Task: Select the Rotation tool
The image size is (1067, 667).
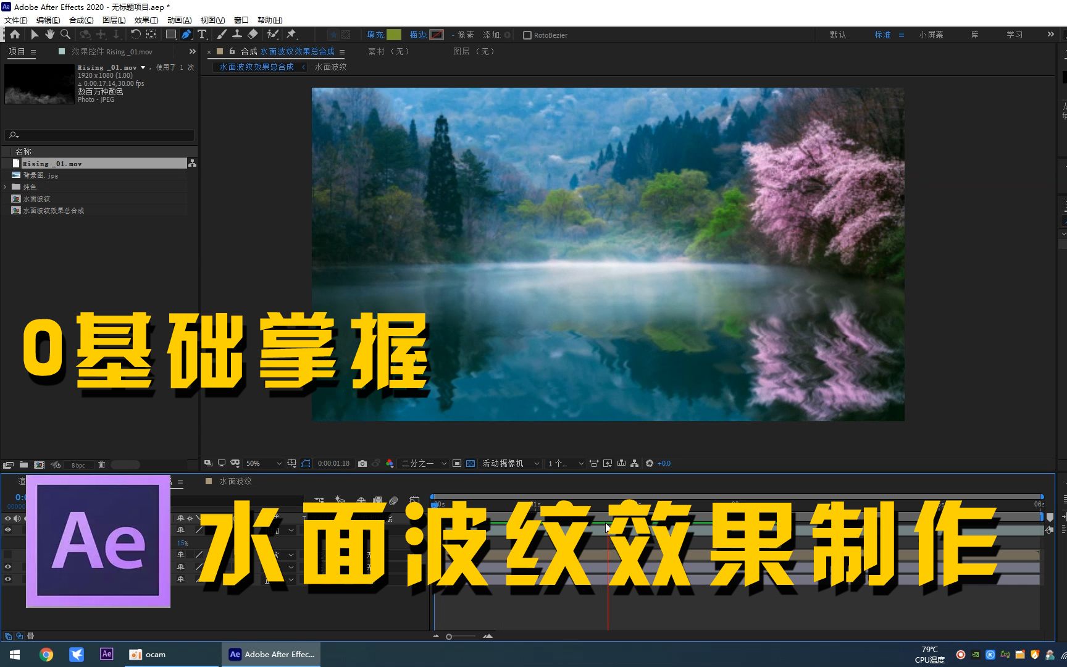Action: pyautogui.click(x=135, y=35)
